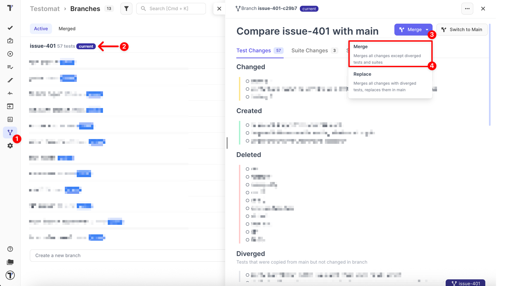The width and height of the screenshot is (509, 286).
Task: Open the bar chart analytics sidebar icon
Action: point(10,119)
